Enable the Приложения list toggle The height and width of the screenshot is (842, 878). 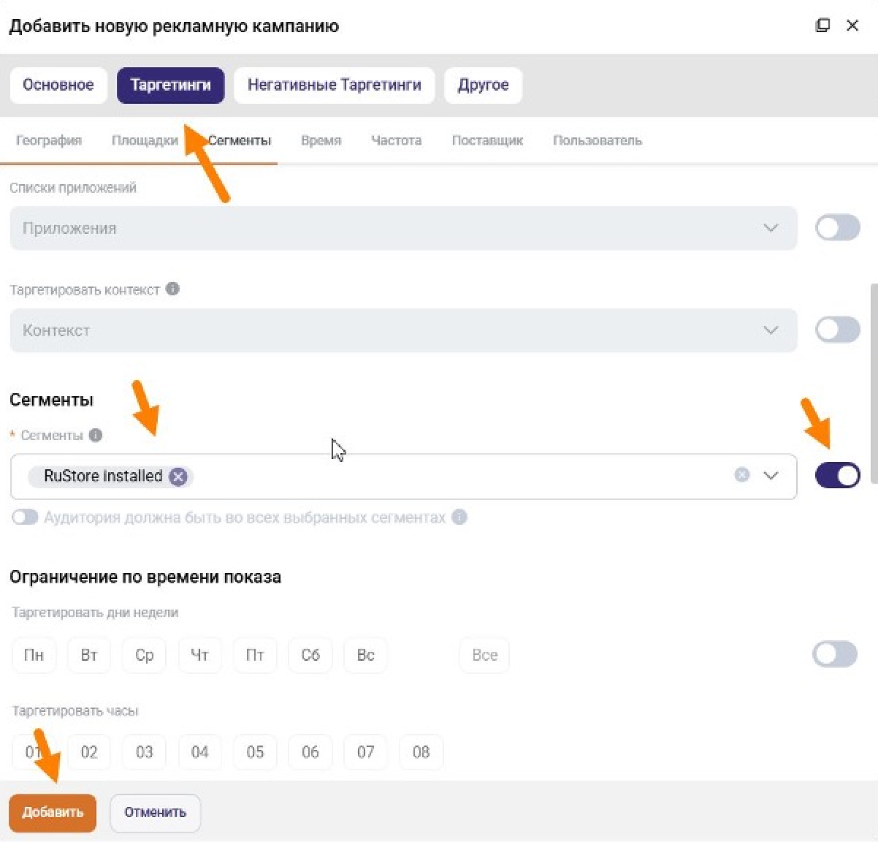837,228
